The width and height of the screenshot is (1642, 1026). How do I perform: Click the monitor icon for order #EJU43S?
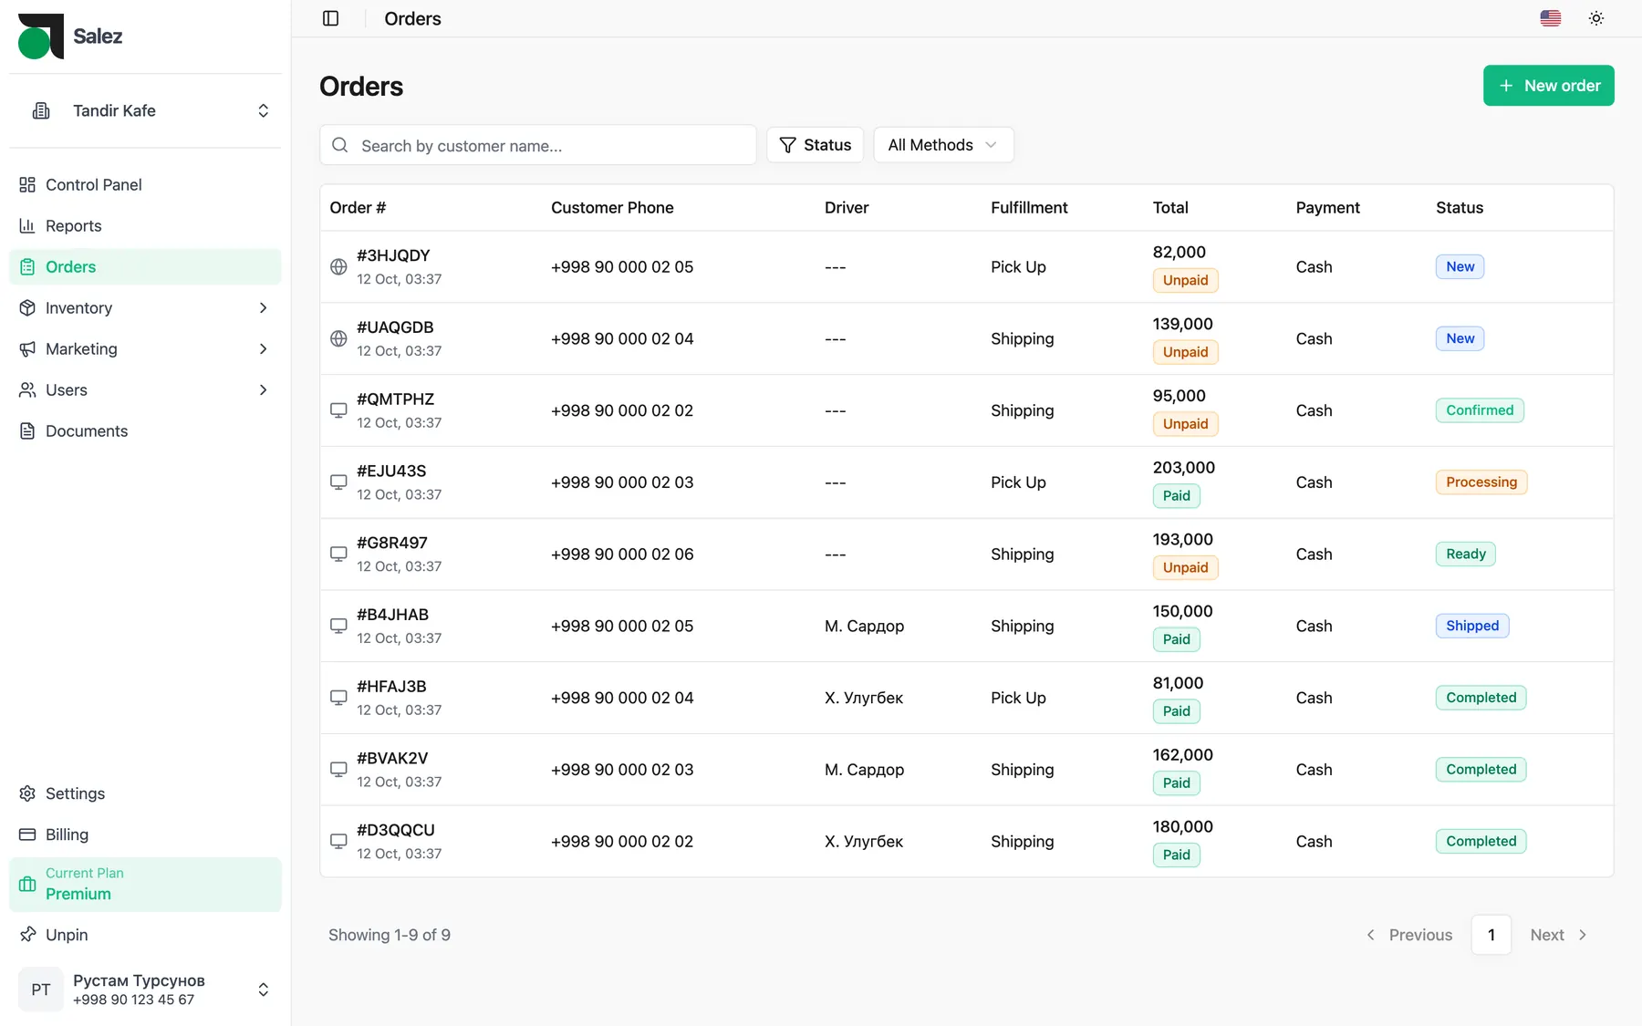click(x=338, y=482)
